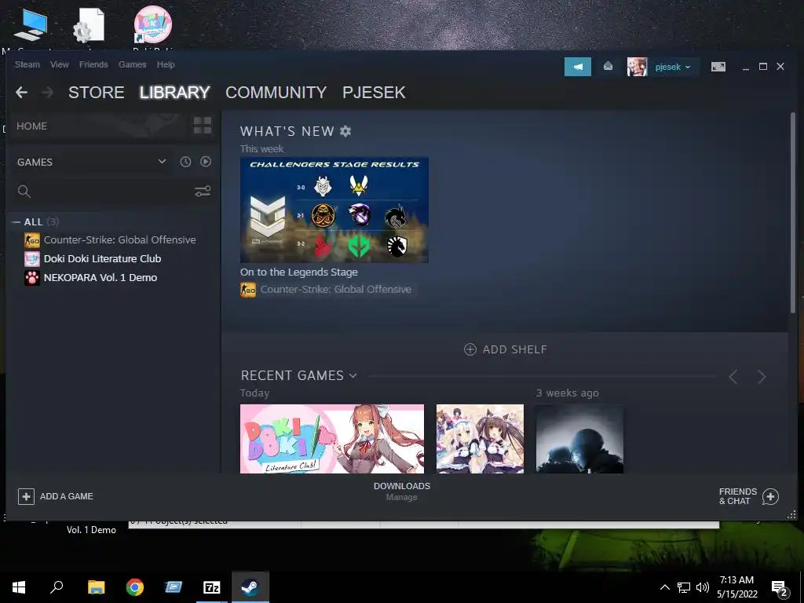The width and height of the screenshot is (804, 603).
Task: Open NEKOPARA recent game thumbnail
Action: [x=480, y=439]
